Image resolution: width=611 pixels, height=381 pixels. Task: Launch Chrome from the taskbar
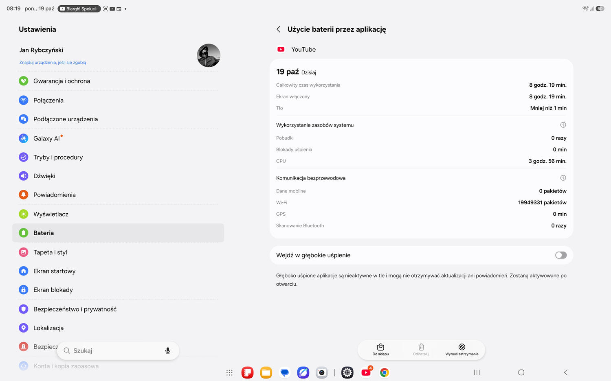pyautogui.click(x=384, y=372)
